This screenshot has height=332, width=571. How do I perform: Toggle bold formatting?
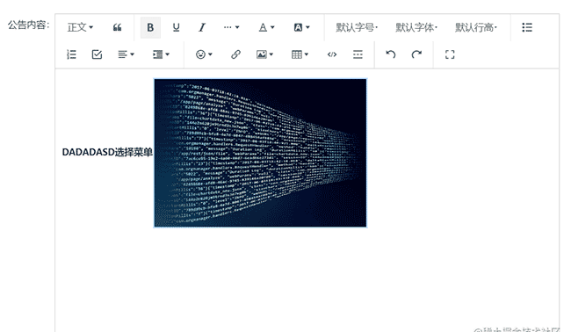point(150,27)
